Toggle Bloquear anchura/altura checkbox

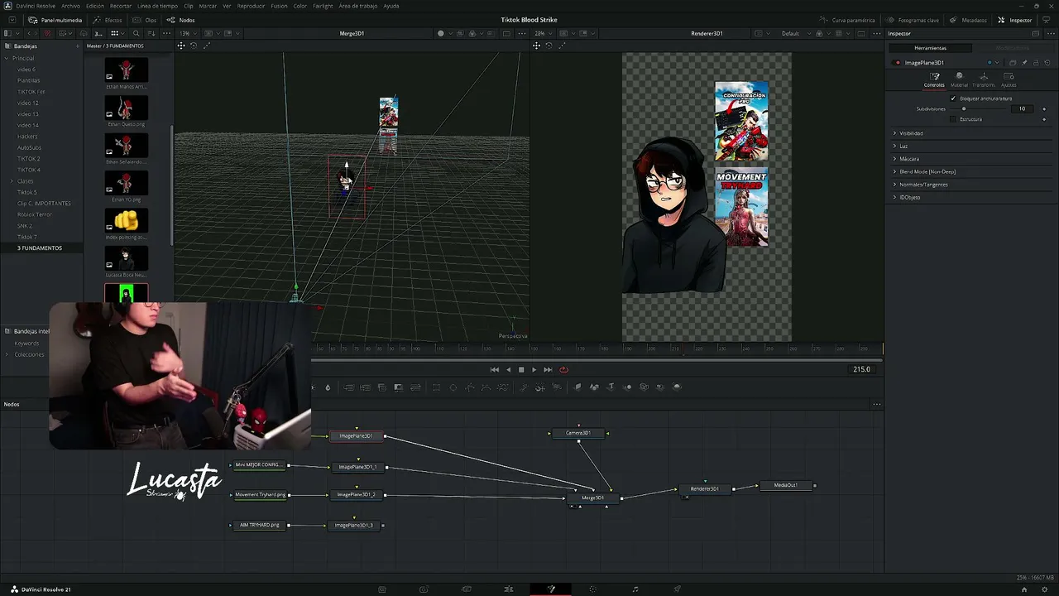tap(953, 99)
